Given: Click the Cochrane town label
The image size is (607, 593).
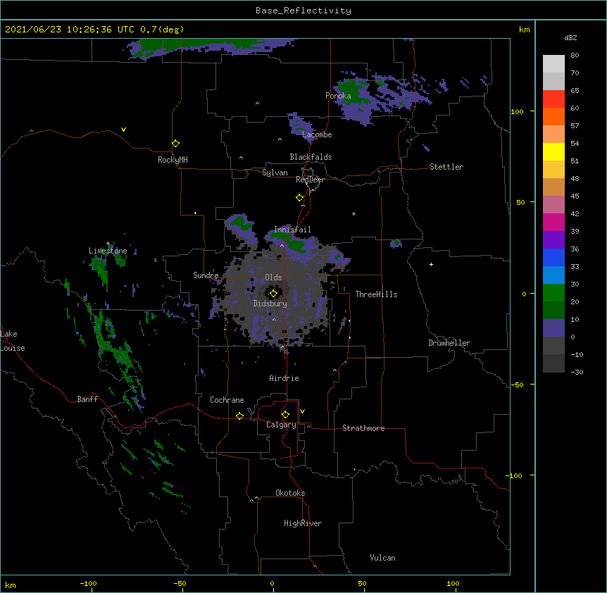Looking at the screenshot, I should point(227,400).
